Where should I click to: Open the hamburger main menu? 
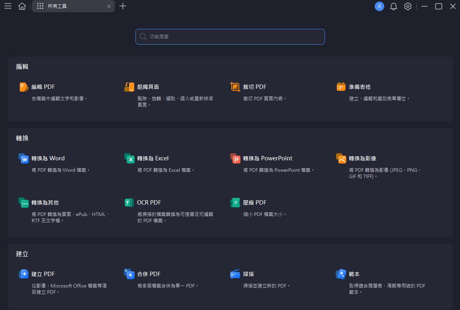8,6
